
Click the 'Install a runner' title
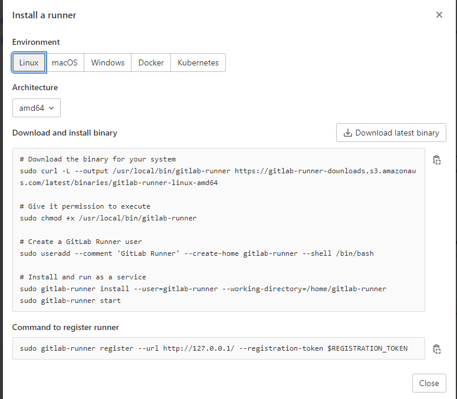point(44,15)
